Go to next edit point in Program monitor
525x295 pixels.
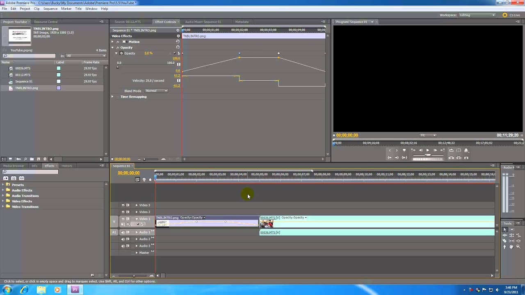click(x=443, y=150)
